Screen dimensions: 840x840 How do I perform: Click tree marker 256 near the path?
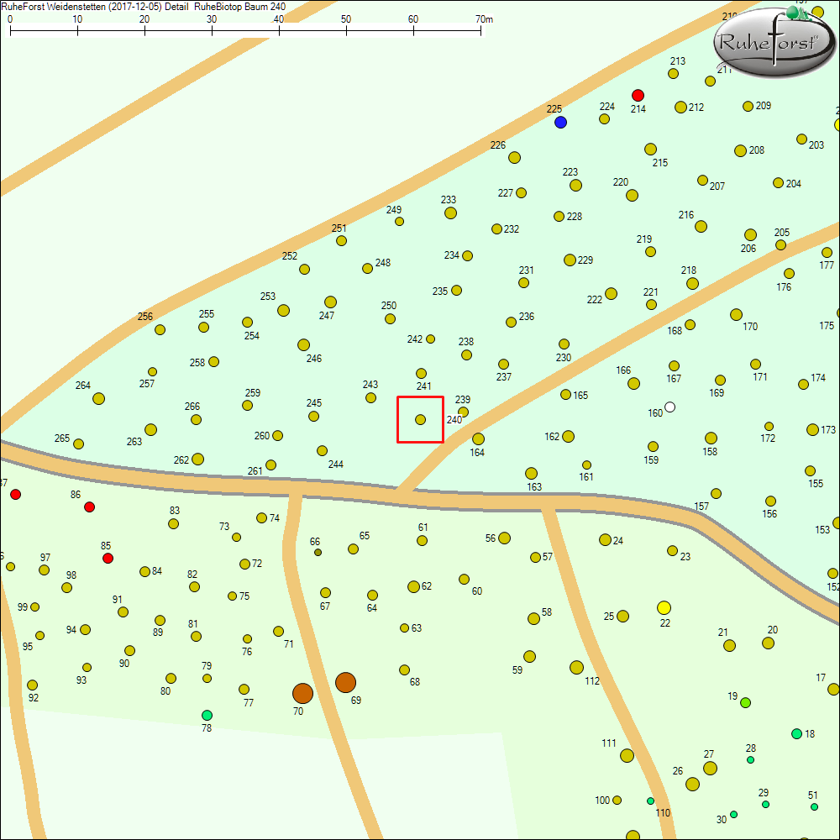pyautogui.click(x=160, y=329)
